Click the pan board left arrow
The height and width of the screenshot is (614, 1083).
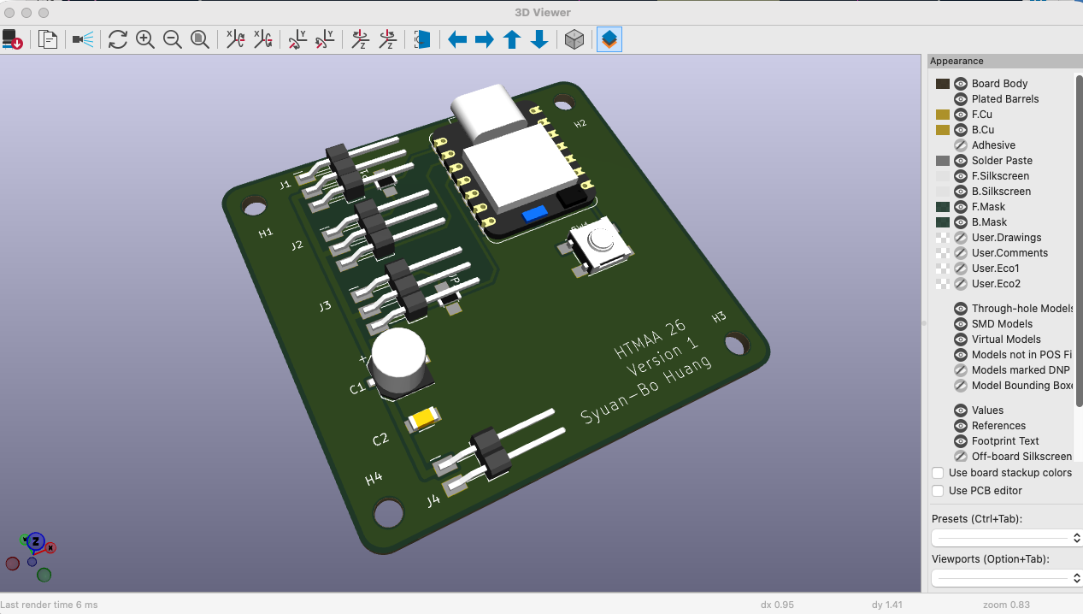point(457,39)
